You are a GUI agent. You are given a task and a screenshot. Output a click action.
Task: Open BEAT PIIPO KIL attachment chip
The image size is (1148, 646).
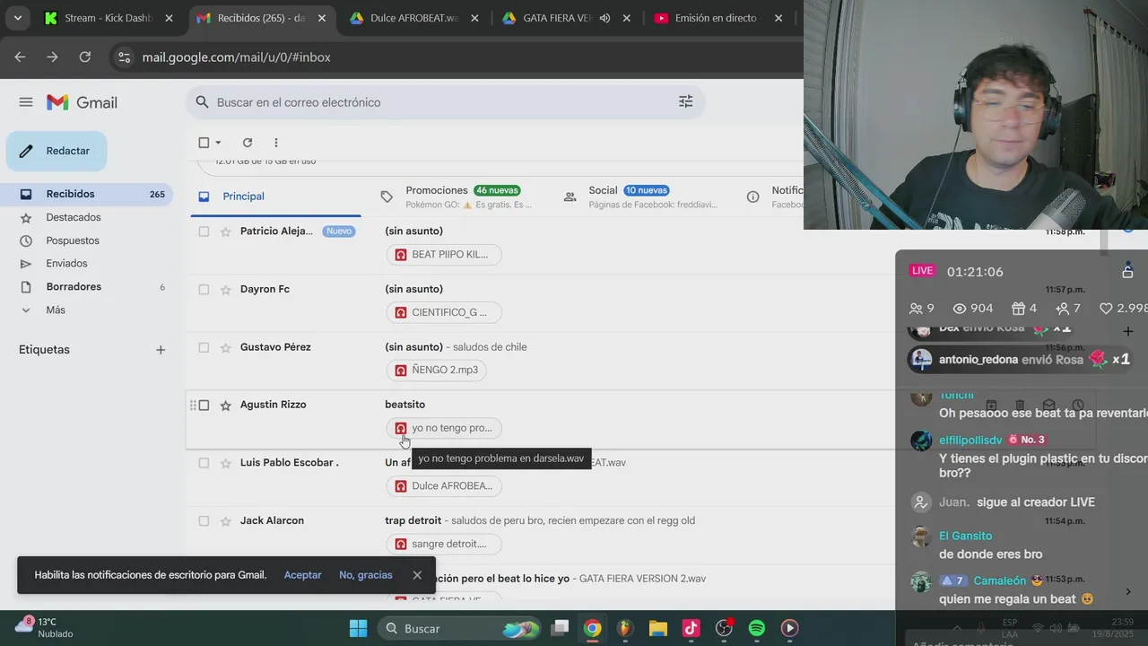tap(444, 255)
